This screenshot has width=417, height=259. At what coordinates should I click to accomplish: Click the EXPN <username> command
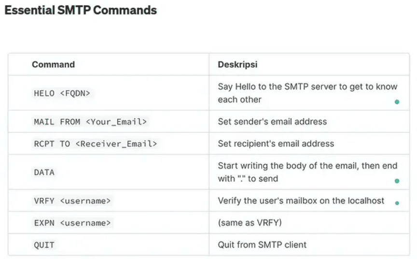click(x=72, y=223)
